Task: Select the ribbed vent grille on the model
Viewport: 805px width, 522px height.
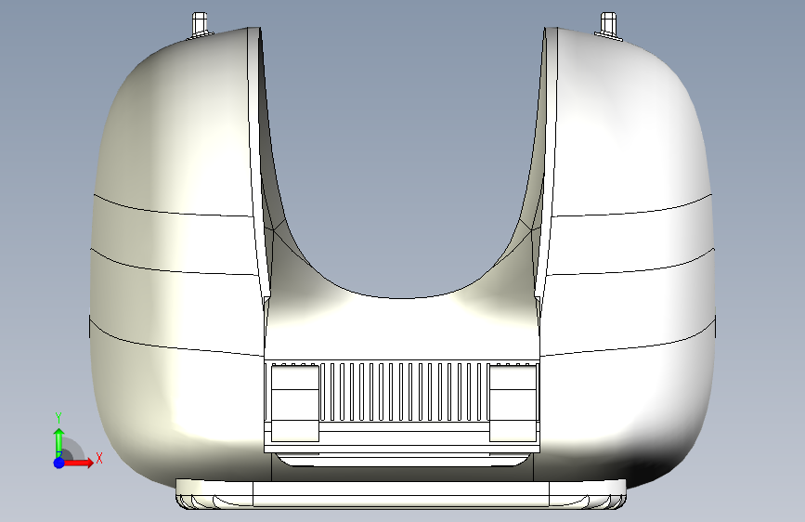Action: pos(404,392)
